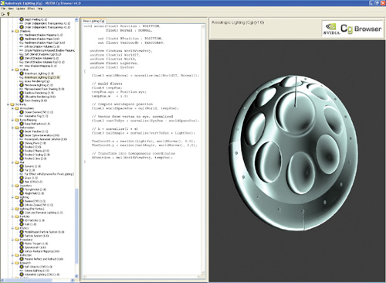Click the Bezier Spline Generation icon
The height and width of the screenshot is (283, 386).
pos(22,135)
